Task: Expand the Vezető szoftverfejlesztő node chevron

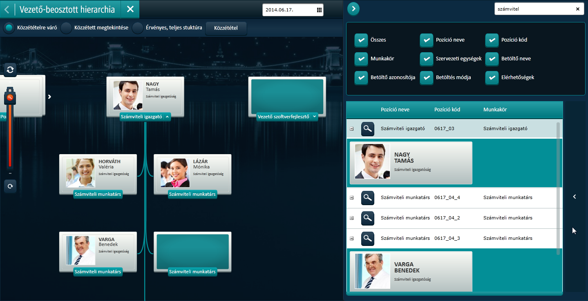Action: (x=314, y=117)
